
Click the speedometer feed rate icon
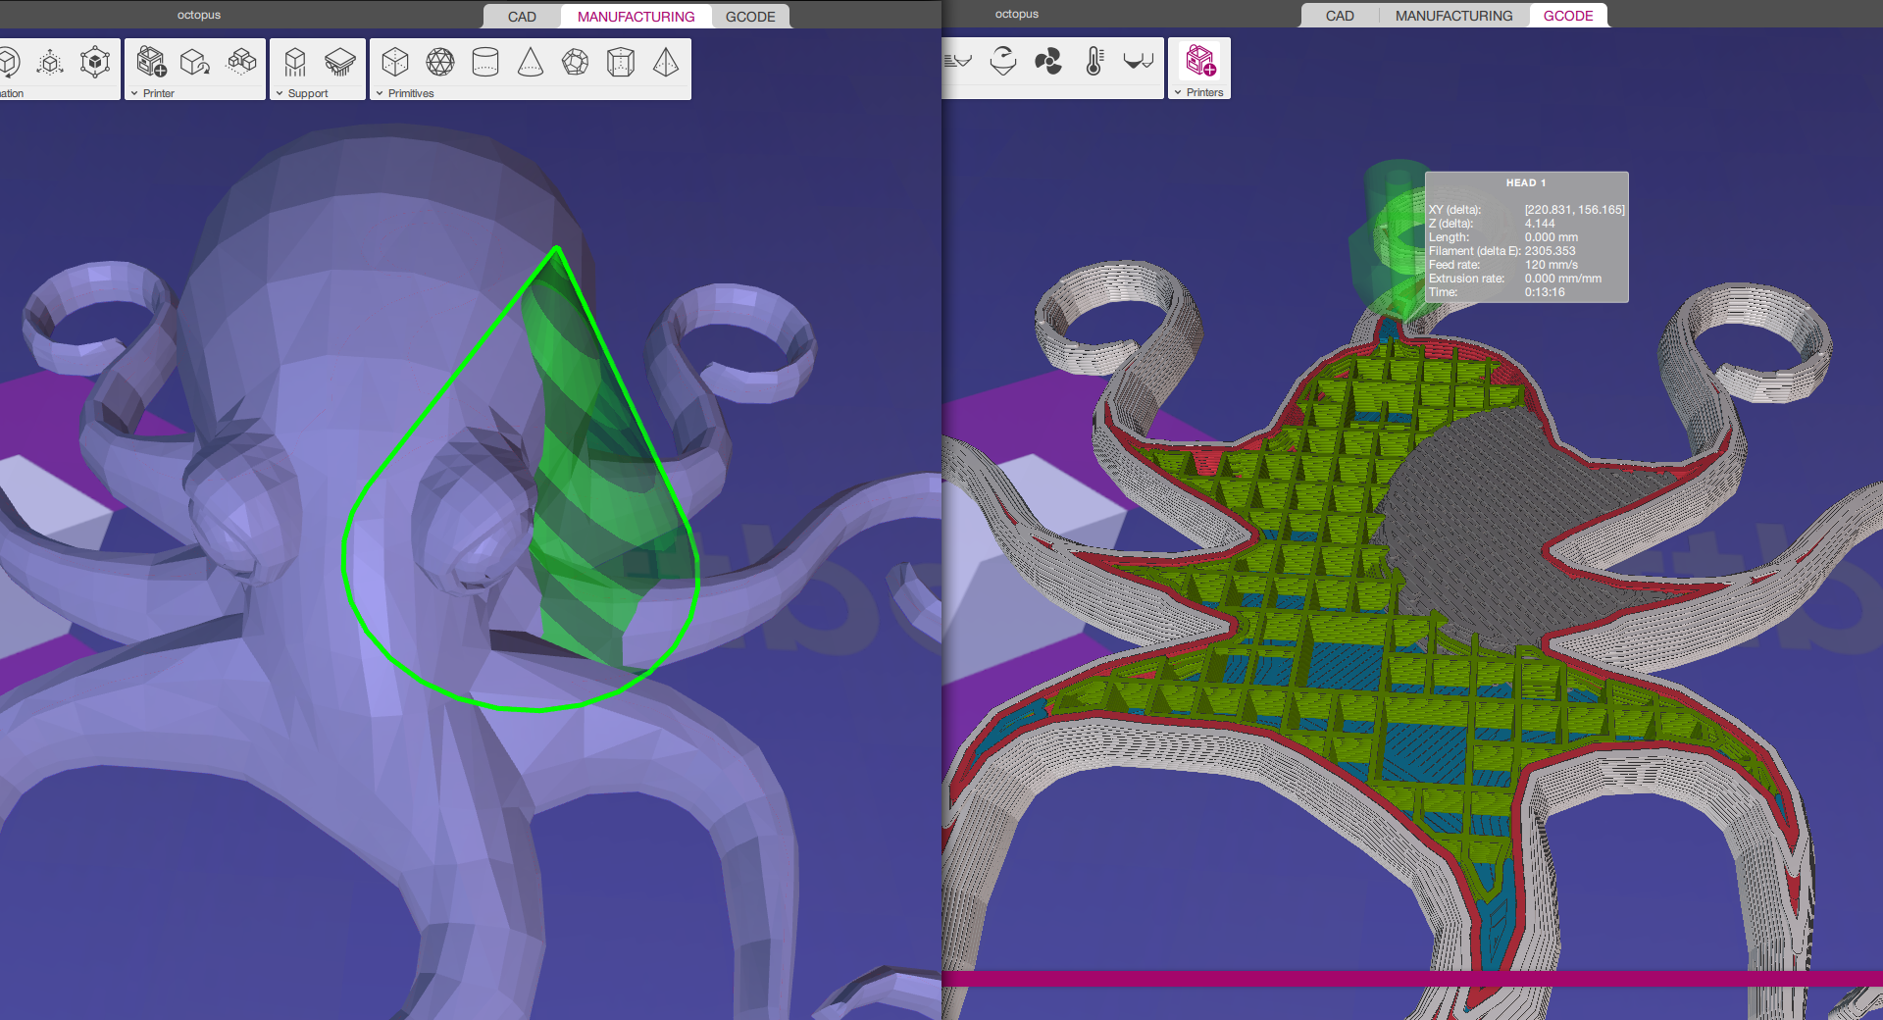click(x=1003, y=61)
